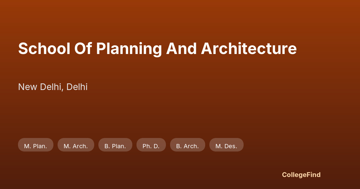Select the B. Arch. course chip
The image size is (360, 189).
coord(187,145)
